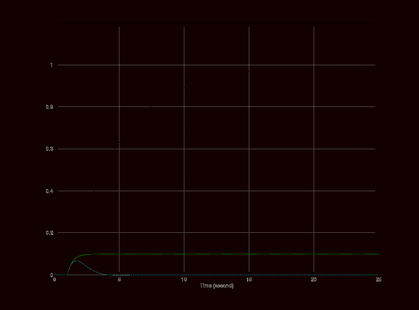Viewport: 419px width, 310px height.
Task: Click gridline intersection at time 5, value 0.2
Action: pyautogui.click(x=119, y=233)
